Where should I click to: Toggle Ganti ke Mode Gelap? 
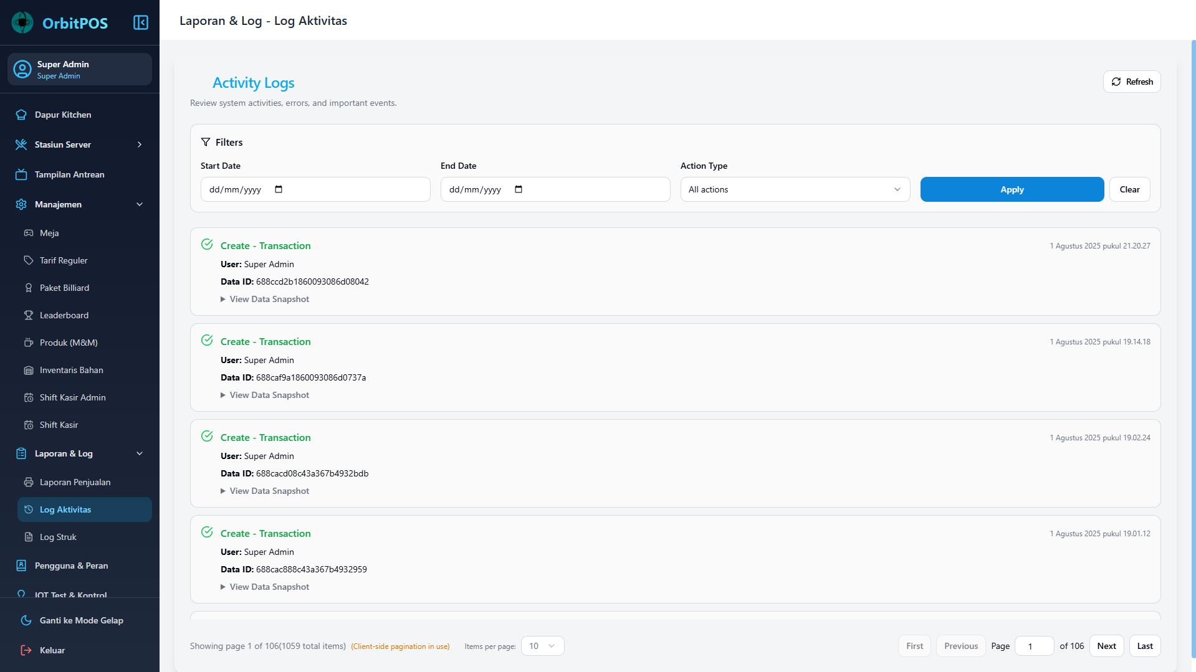pyautogui.click(x=81, y=620)
